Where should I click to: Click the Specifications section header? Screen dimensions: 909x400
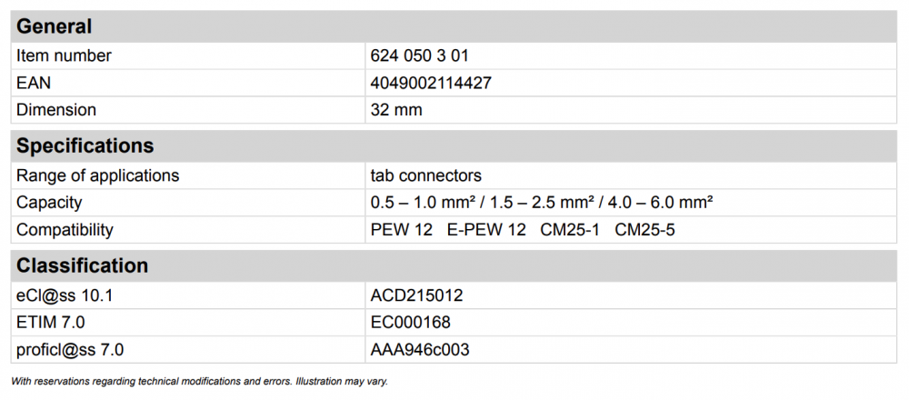[x=85, y=146]
